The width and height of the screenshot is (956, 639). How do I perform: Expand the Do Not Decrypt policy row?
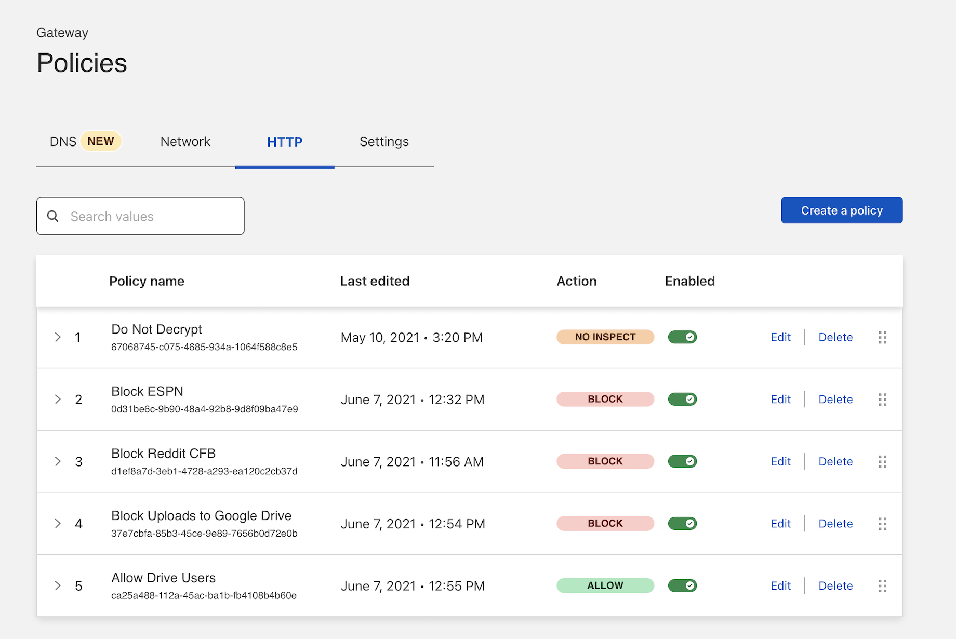[x=58, y=337]
